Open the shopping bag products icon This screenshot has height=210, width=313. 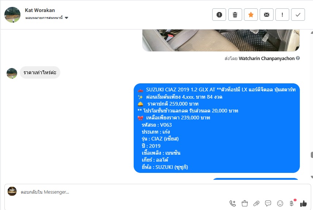[245, 203]
